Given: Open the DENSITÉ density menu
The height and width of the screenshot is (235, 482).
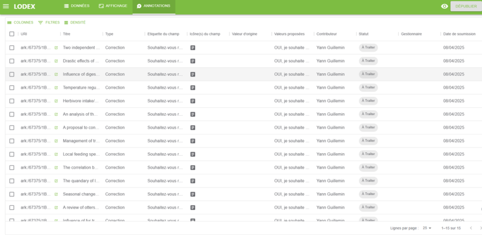Looking at the screenshot, I should click(75, 23).
